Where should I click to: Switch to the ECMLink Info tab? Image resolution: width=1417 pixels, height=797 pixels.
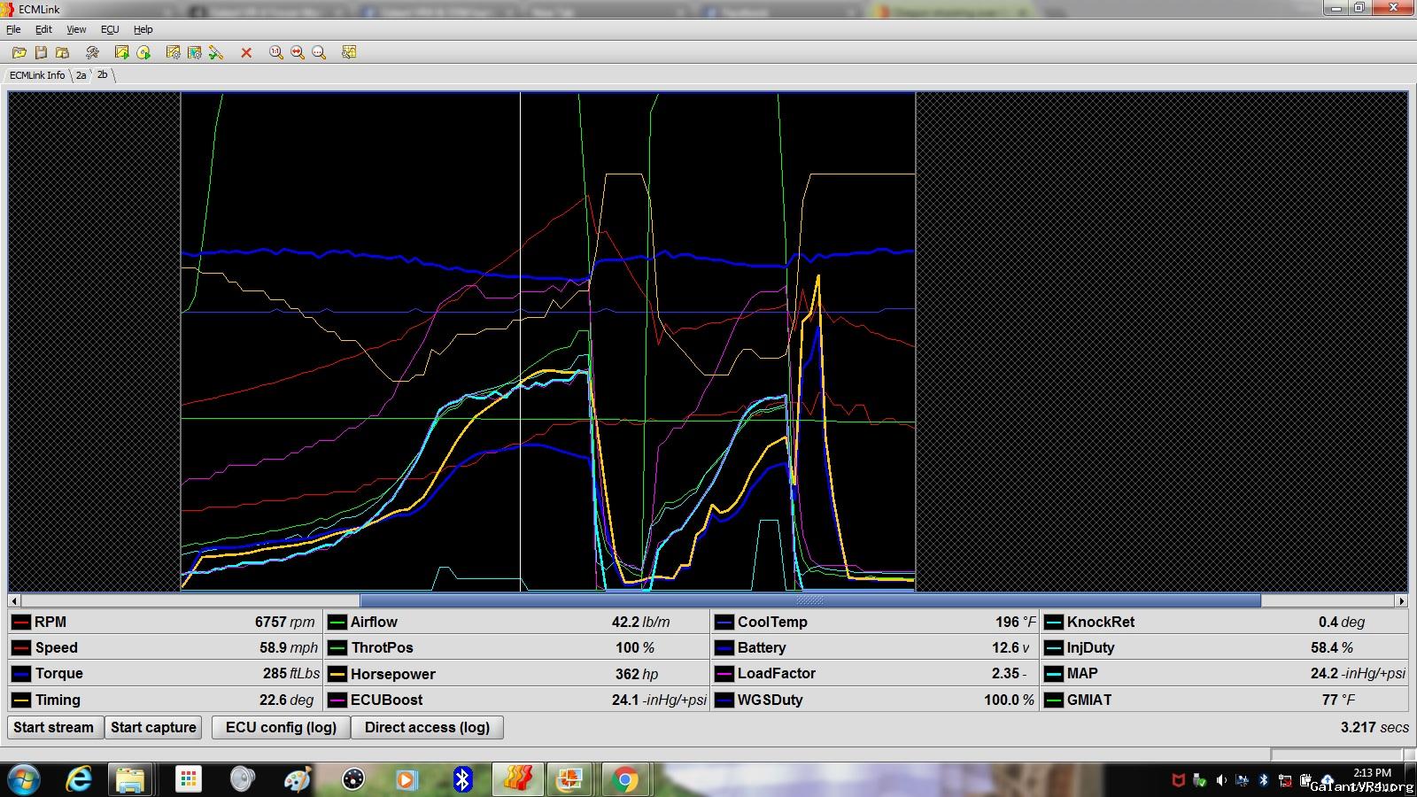[37, 75]
